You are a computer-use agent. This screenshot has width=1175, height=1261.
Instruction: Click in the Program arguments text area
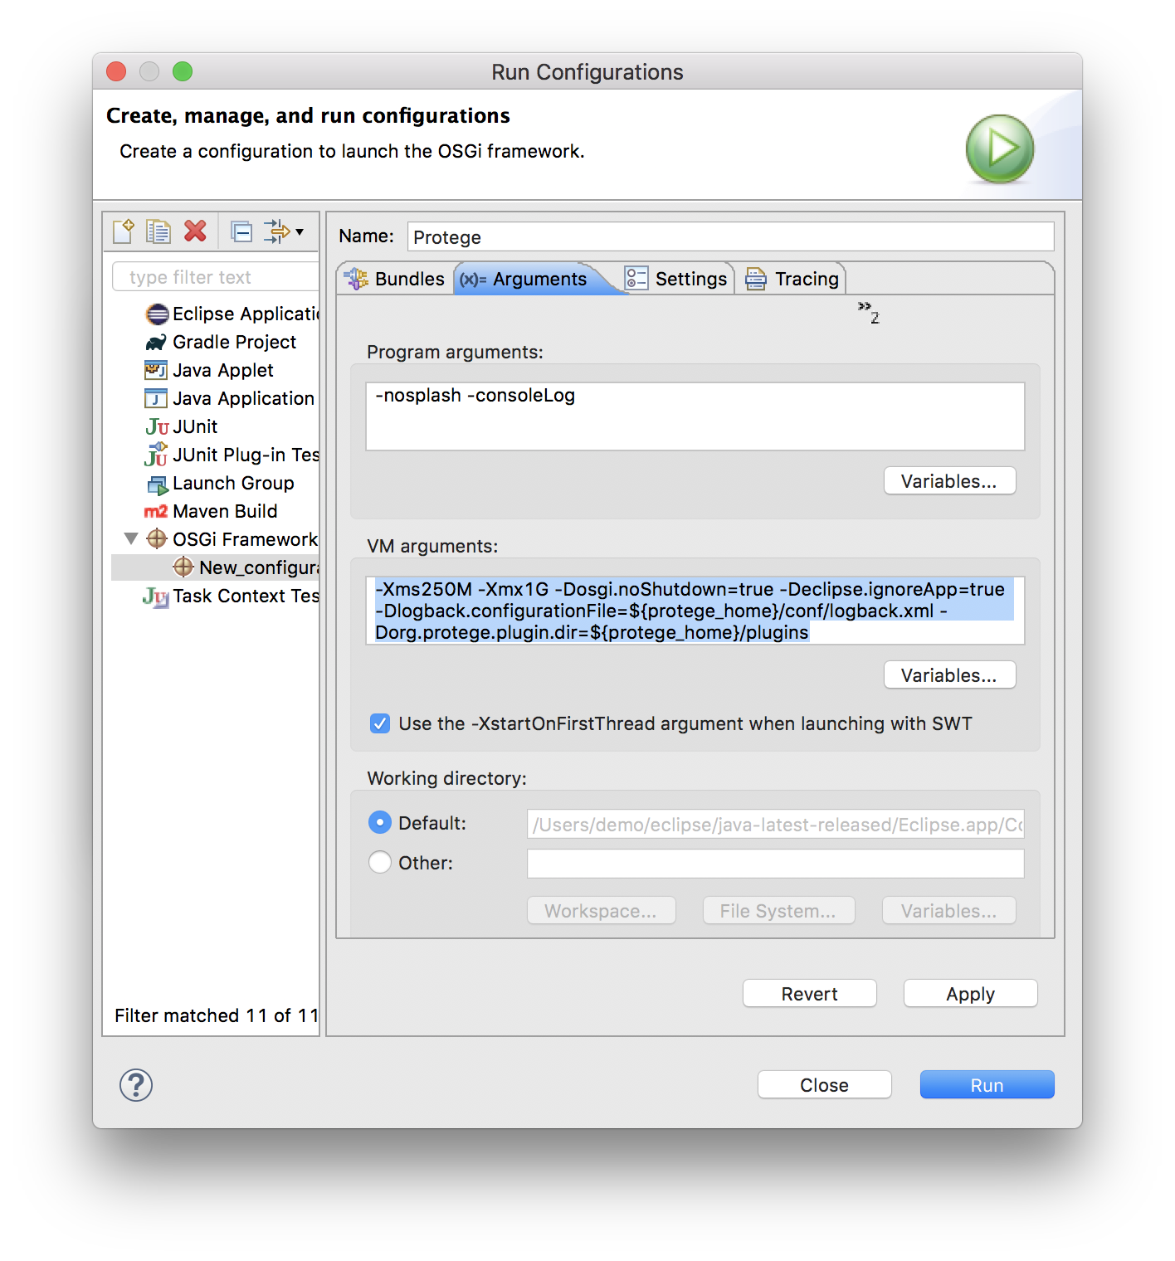pos(695,416)
